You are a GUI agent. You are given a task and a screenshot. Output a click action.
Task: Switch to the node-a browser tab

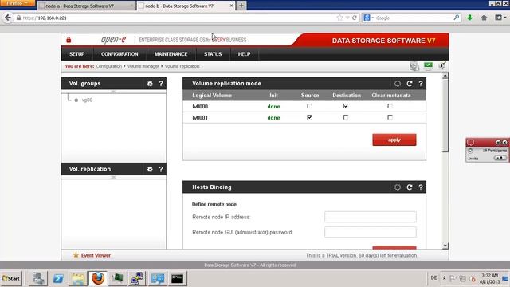coord(86,6)
